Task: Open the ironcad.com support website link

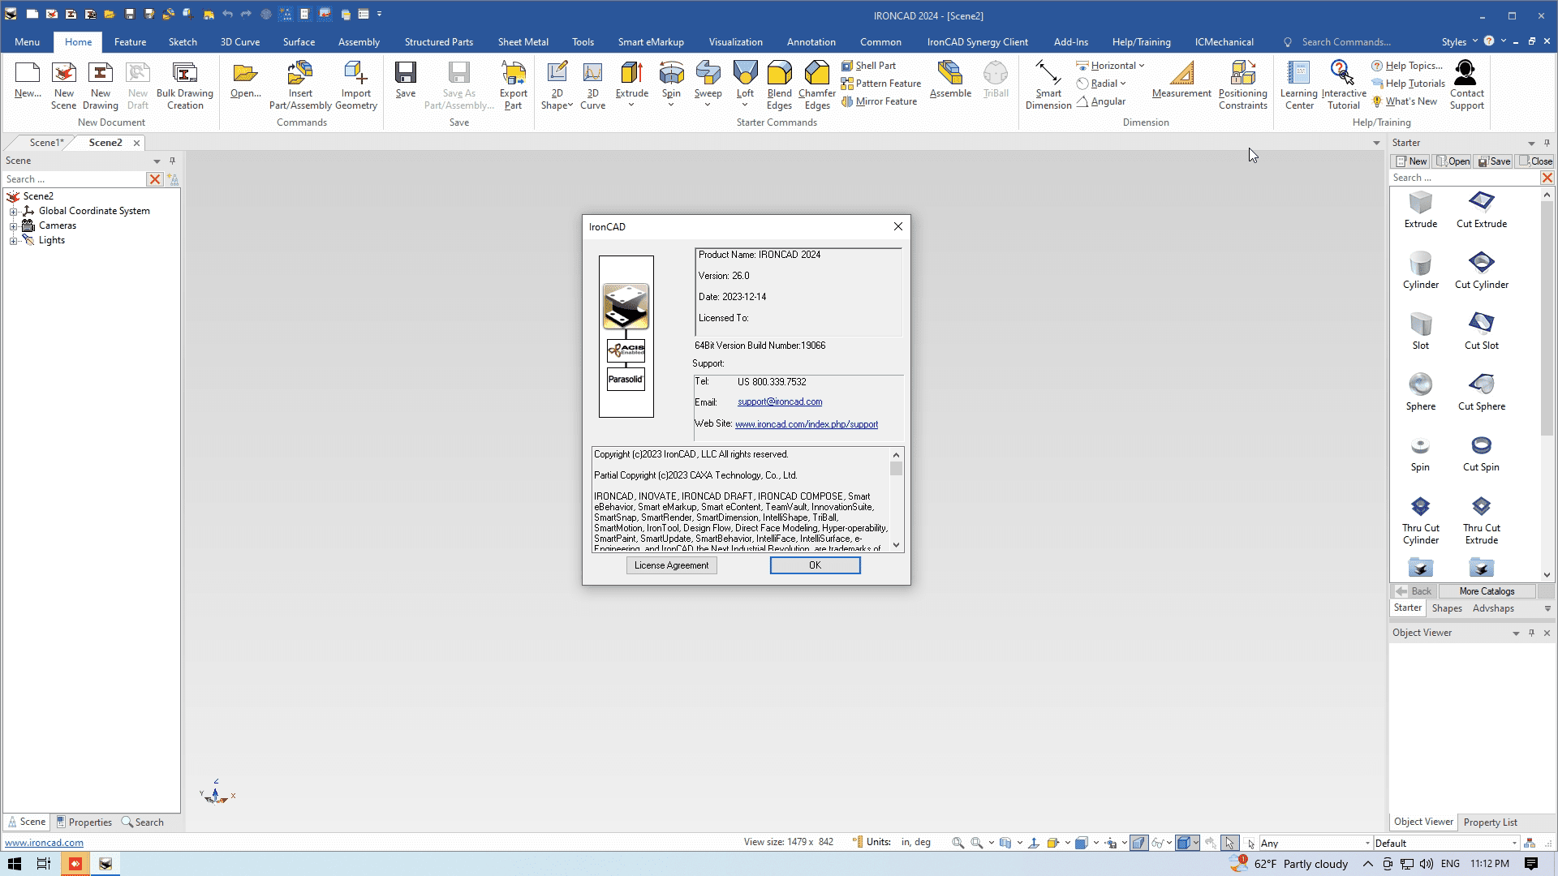Action: pos(807,424)
